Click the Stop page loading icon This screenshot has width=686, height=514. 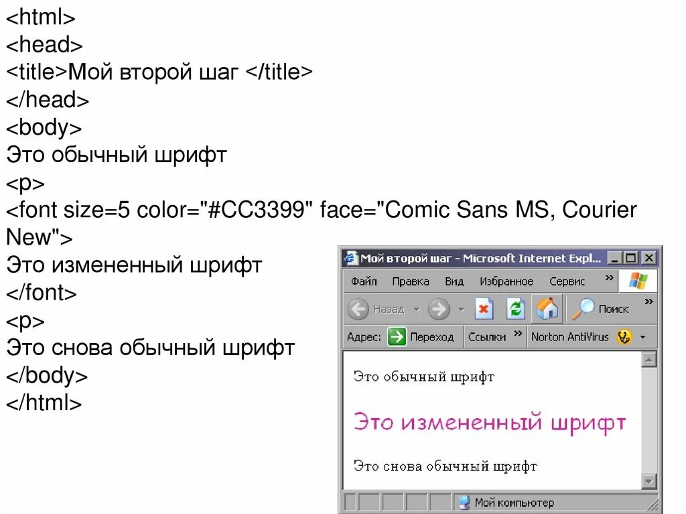pyautogui.click(x=484, y=309)
